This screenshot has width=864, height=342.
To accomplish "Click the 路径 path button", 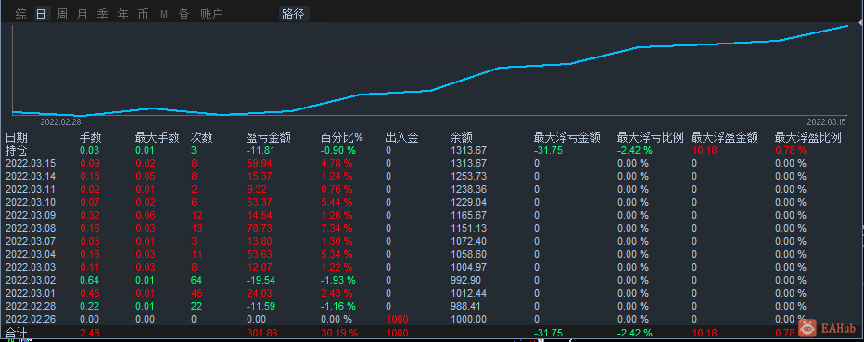I will [294, 14].
